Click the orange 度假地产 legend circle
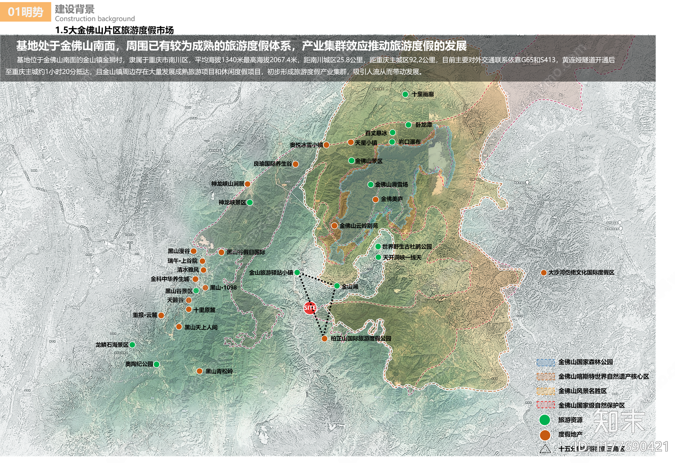The height and width of the screenshot is (463, 675). click(x=545, y=435)
